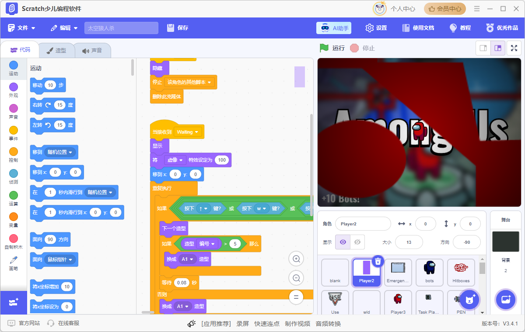
Task: Edit the sprite name Player2 field
Action: click(363, 224)
